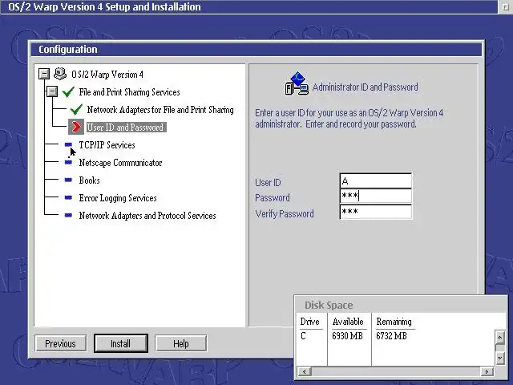513x385 pixels.
Task: Select the User ID and Password tree item
Action: click(x=127, y=128)
